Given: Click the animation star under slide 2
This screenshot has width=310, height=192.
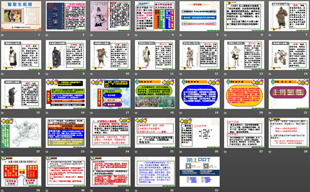Looking at the screenshot, I should pos(47,35).
